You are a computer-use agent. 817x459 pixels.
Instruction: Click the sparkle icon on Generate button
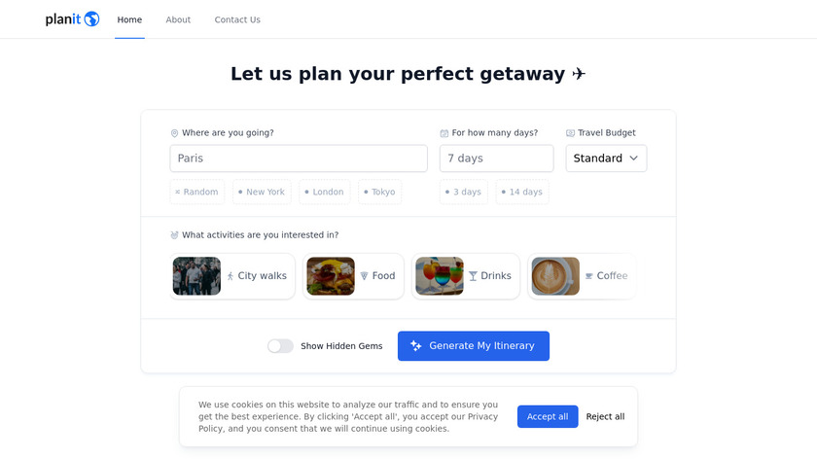point(416,346)
